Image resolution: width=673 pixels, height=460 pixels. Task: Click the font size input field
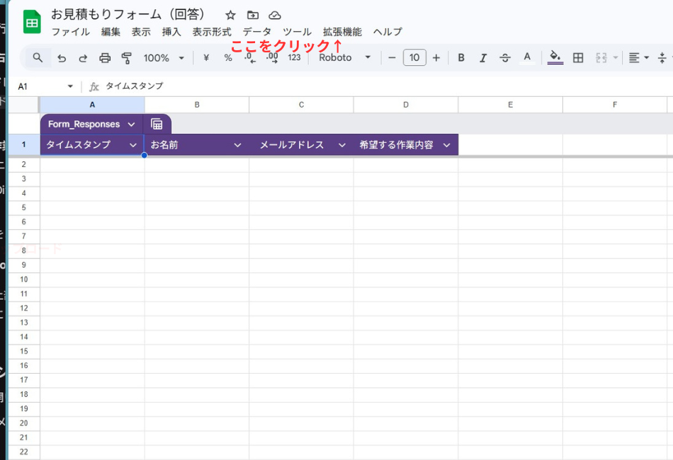pos(414,58)
